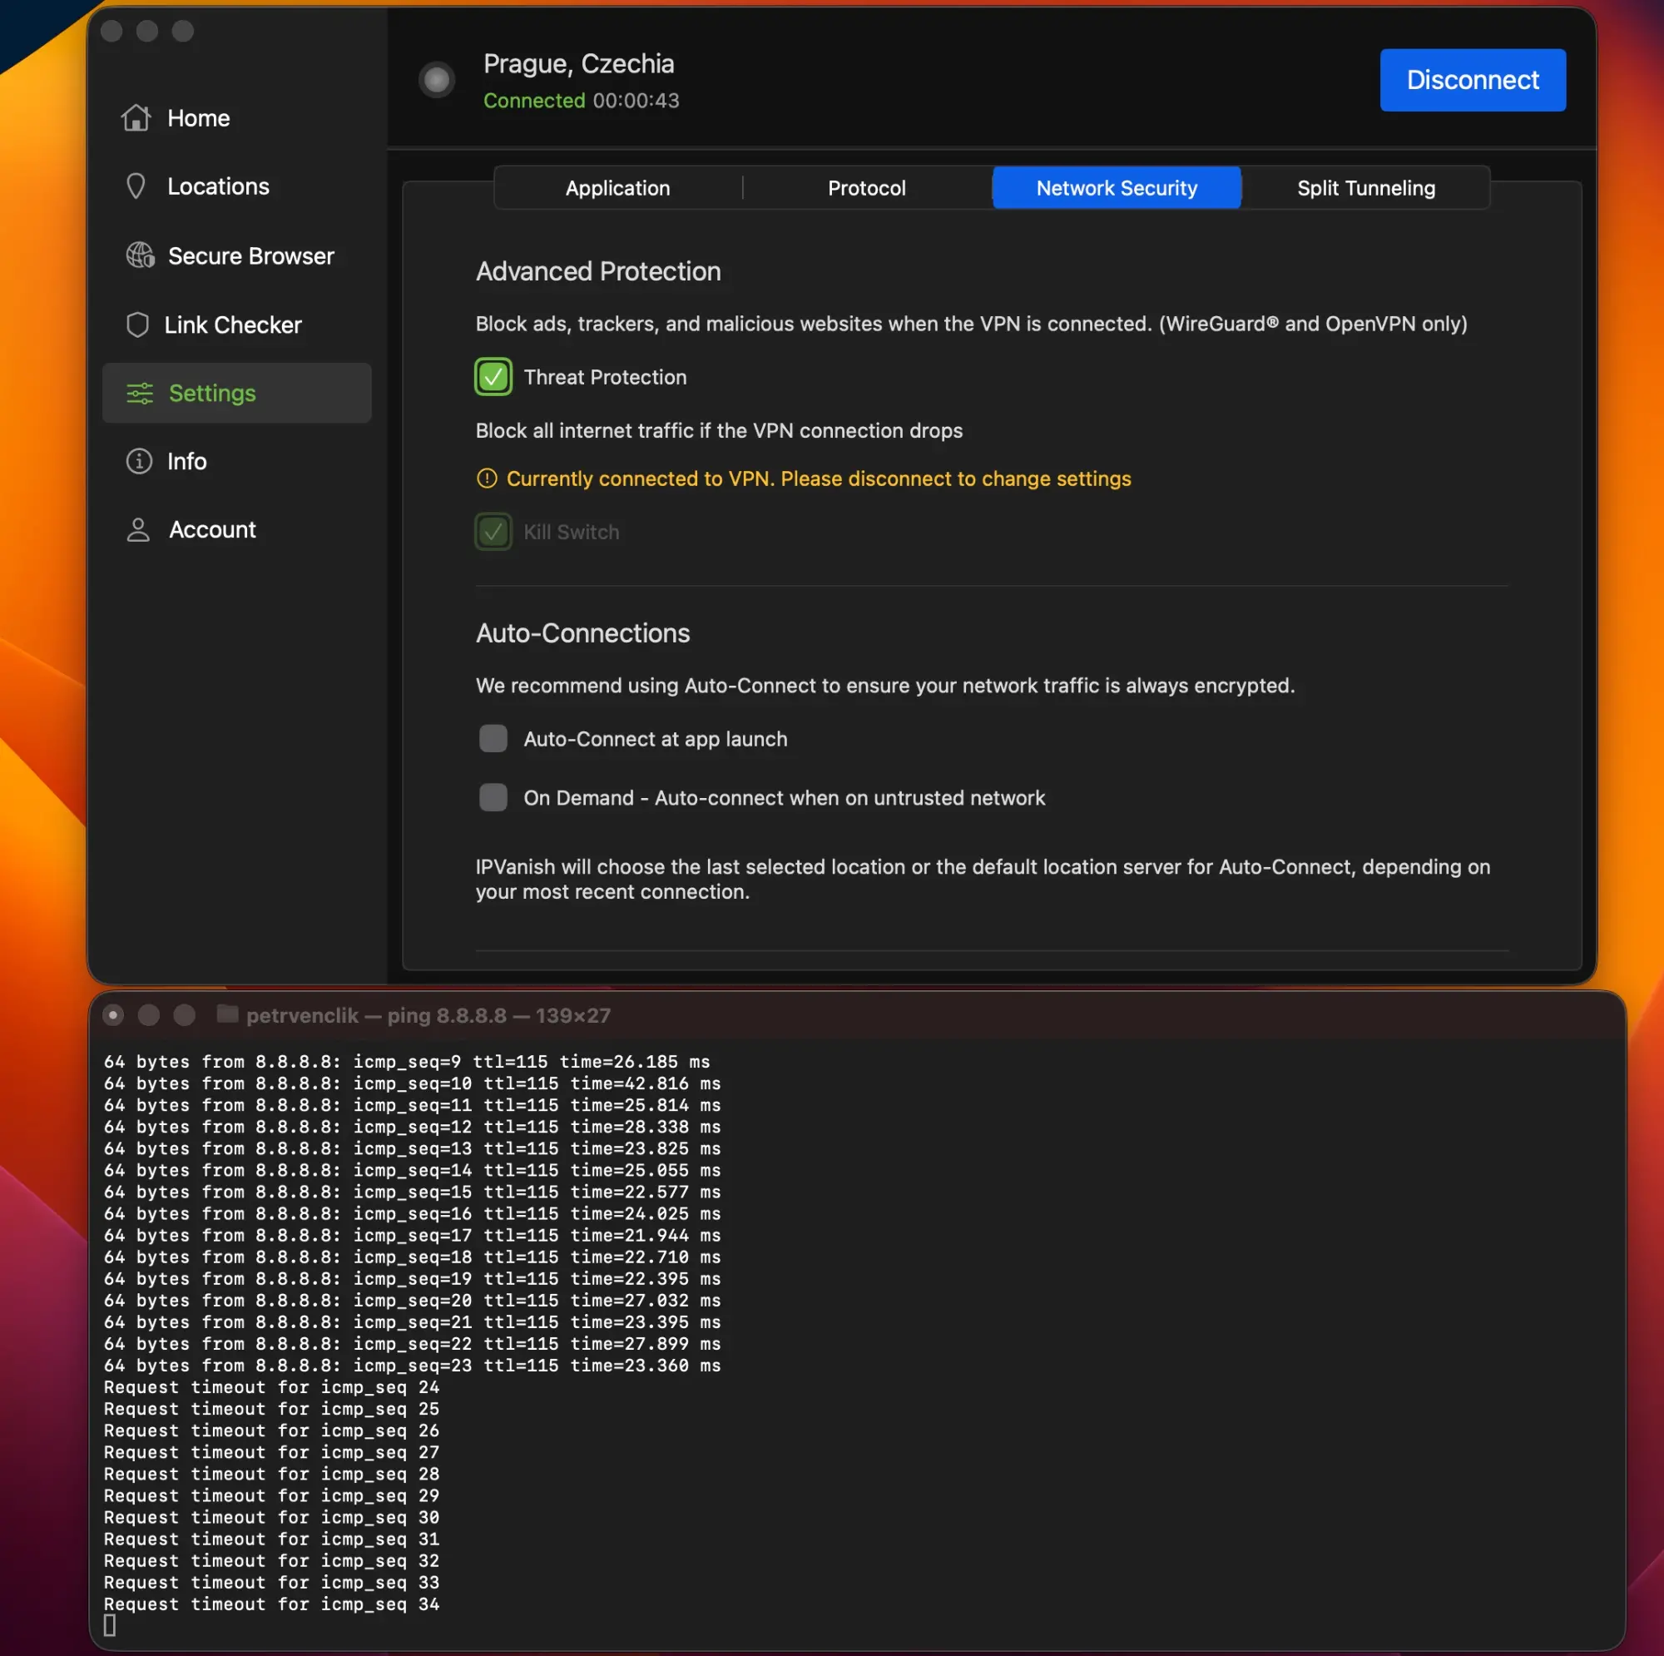The image size is (1664, 1656).
Task: Select the Split Tunneling tab
Action: click(1366, 188)
